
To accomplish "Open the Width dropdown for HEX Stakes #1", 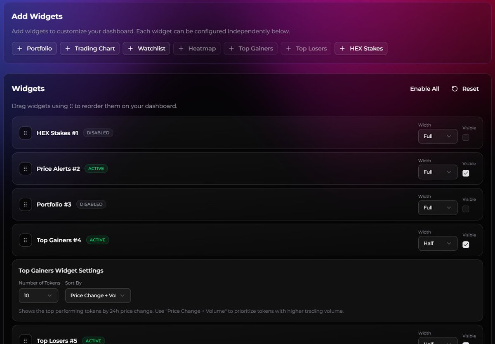I will tap(438, 136).
